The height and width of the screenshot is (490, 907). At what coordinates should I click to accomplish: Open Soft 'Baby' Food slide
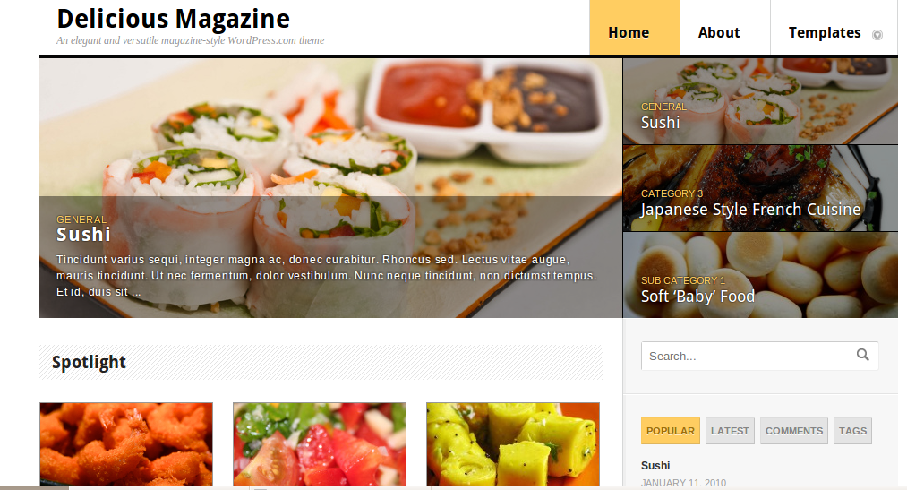click(x=760, y=275)
